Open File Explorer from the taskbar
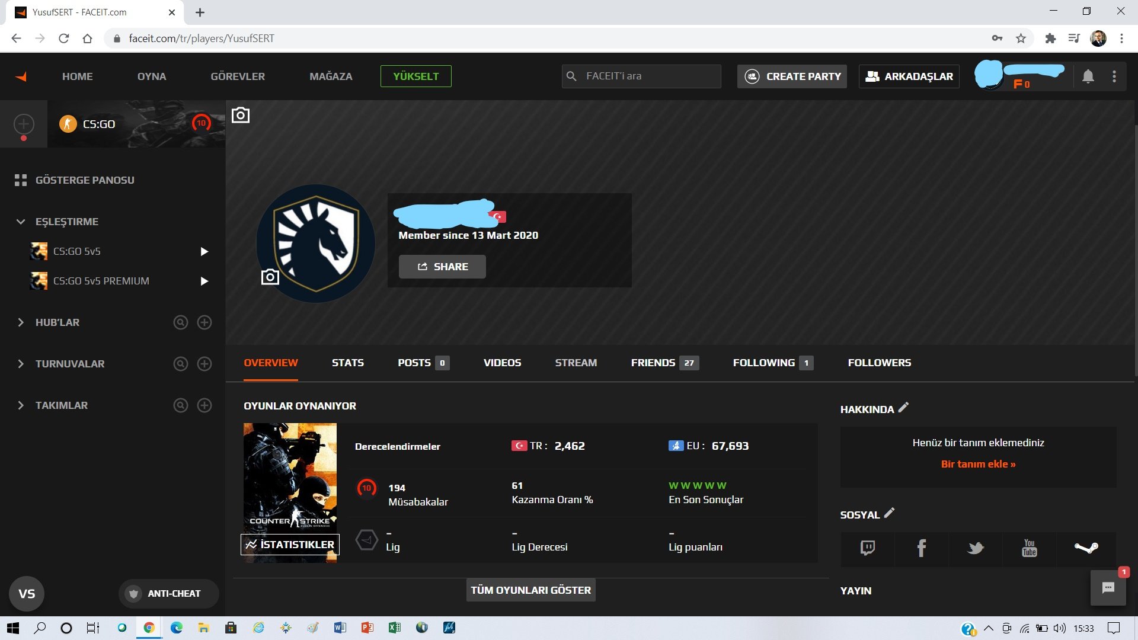Image resolution: width=1138 pixels, height=640 pixels. click(x=203, y=628)
